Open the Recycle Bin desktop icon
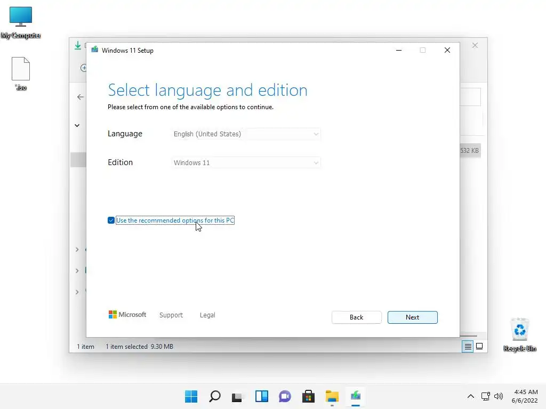The width and height of the screenshot is (546, 409). [519, 334]
